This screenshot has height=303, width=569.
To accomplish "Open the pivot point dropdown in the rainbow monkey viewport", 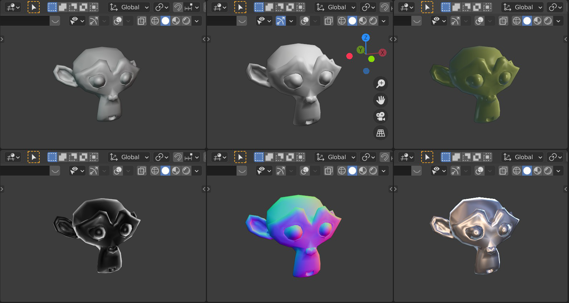I will pyautogui.click(x=368, y=157).
